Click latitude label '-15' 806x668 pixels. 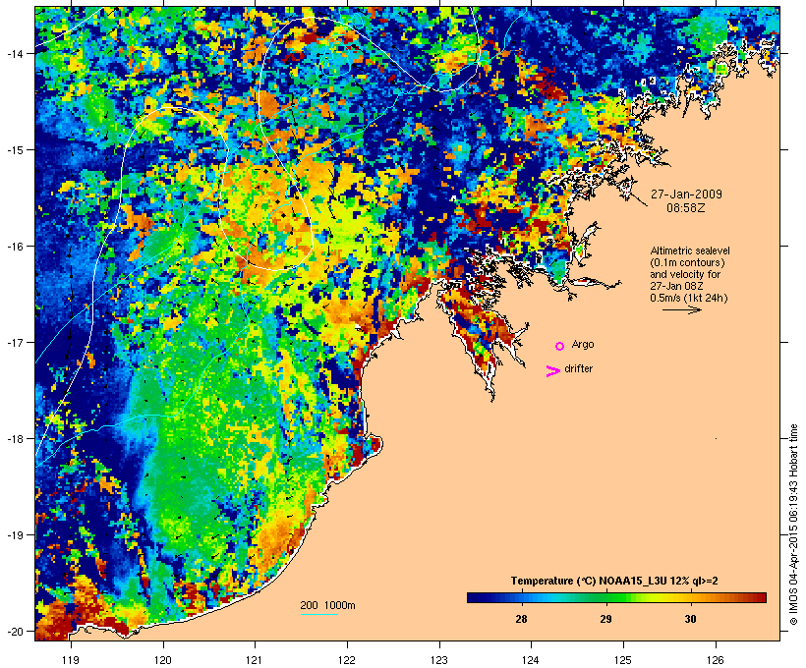point(15,150)
